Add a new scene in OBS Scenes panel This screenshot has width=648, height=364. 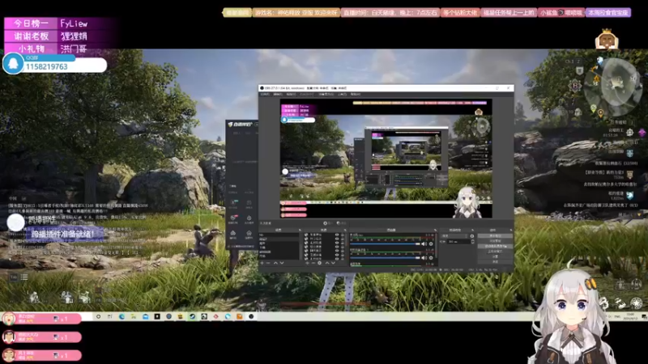point(262,263)
